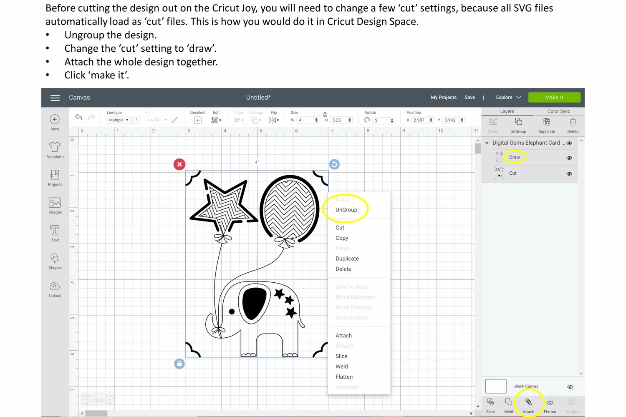Open My Projects link
Screen dimensions: 626x417
pyautogui.click(x=444, y=98)
